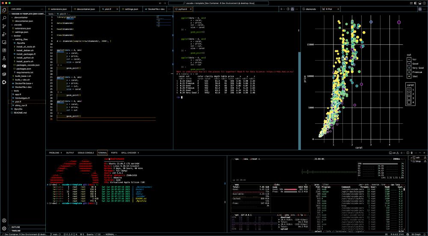This screenshot has width=428, height=236.
Task: Open shiny_run.R file
Action: pos(27,105)
